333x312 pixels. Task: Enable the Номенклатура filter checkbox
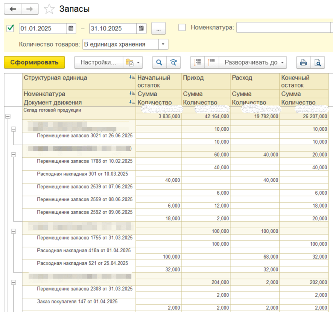(x=182, y=27)
